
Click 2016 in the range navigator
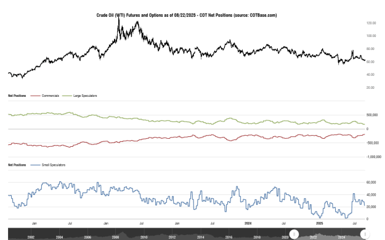(229, 238)
